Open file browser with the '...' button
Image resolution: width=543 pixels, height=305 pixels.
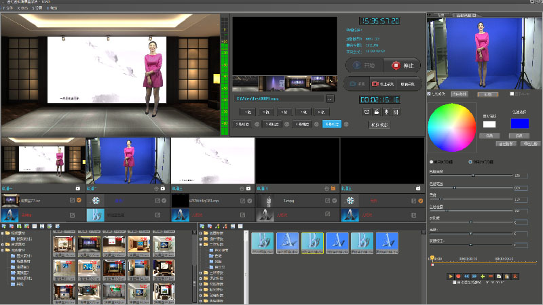pyautogui.click(x=330, y=98)
